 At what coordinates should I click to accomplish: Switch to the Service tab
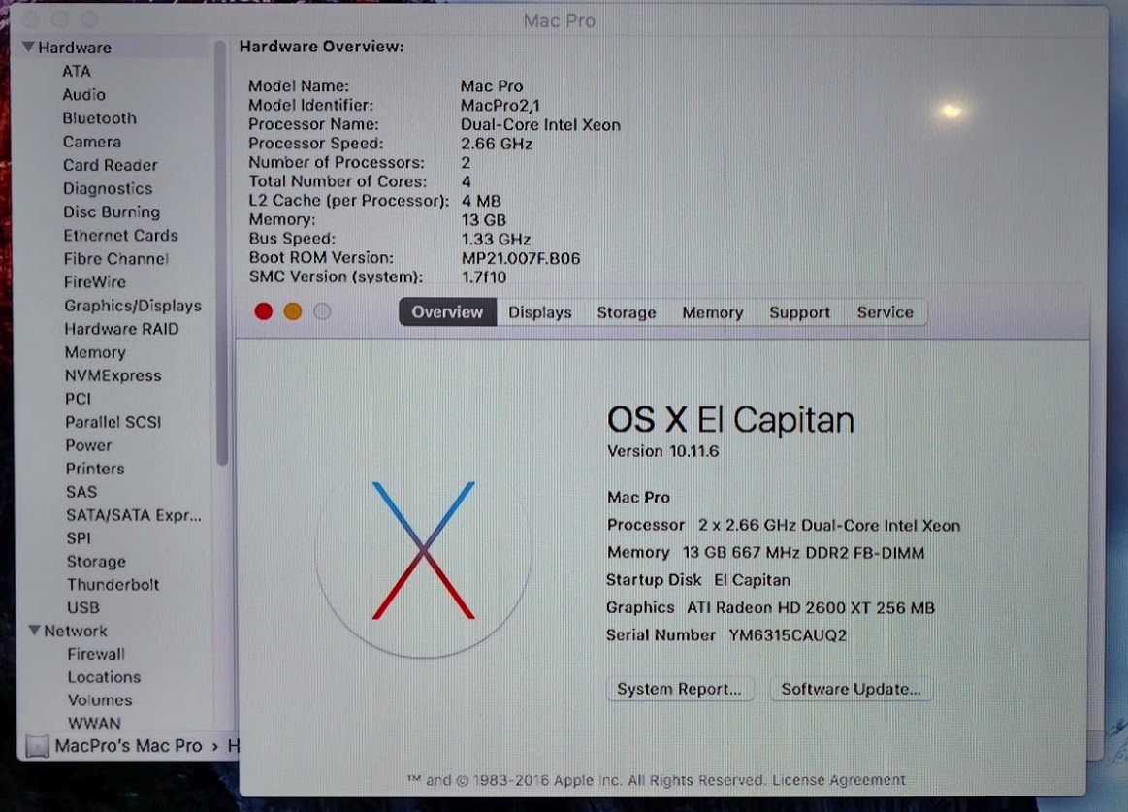pyautogui.click(x=885, y=312)
